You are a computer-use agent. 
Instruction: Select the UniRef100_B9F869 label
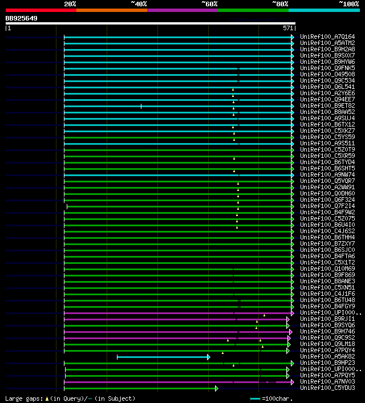[x=327, y=275]
